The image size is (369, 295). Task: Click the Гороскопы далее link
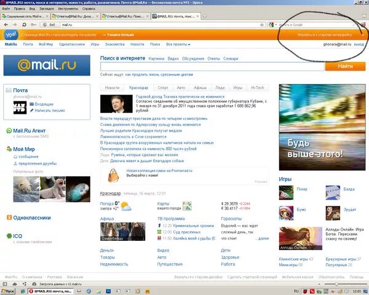tap(263, 238)
